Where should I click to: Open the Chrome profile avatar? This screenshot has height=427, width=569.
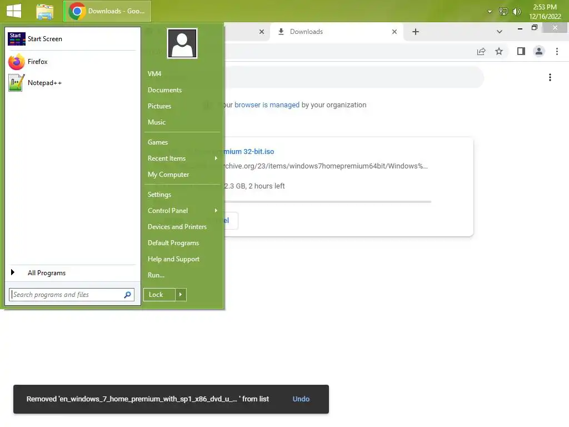click(539, 52)
